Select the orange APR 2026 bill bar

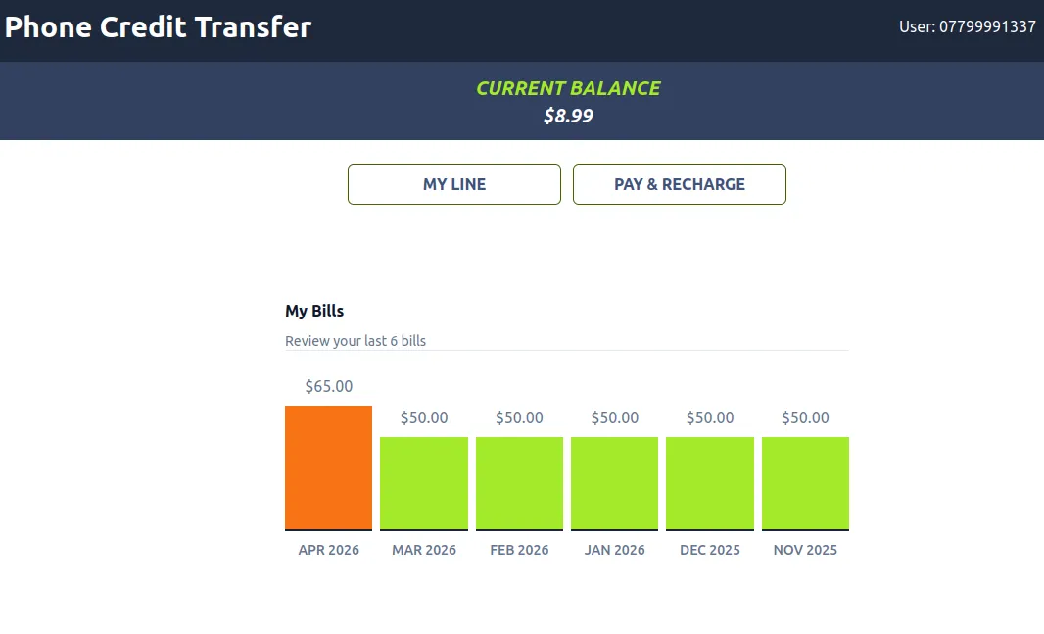pos(328,467)
